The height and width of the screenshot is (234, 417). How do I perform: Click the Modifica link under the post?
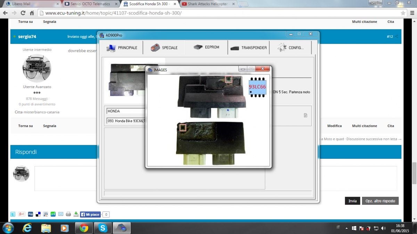point(334,126)
